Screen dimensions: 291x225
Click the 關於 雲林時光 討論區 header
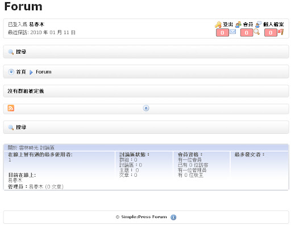pos(31,147)
